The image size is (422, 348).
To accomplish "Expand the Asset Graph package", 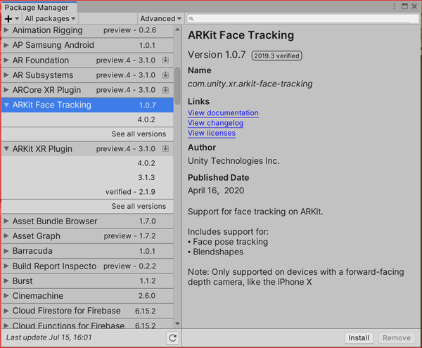I will click(x=6, y=236).
